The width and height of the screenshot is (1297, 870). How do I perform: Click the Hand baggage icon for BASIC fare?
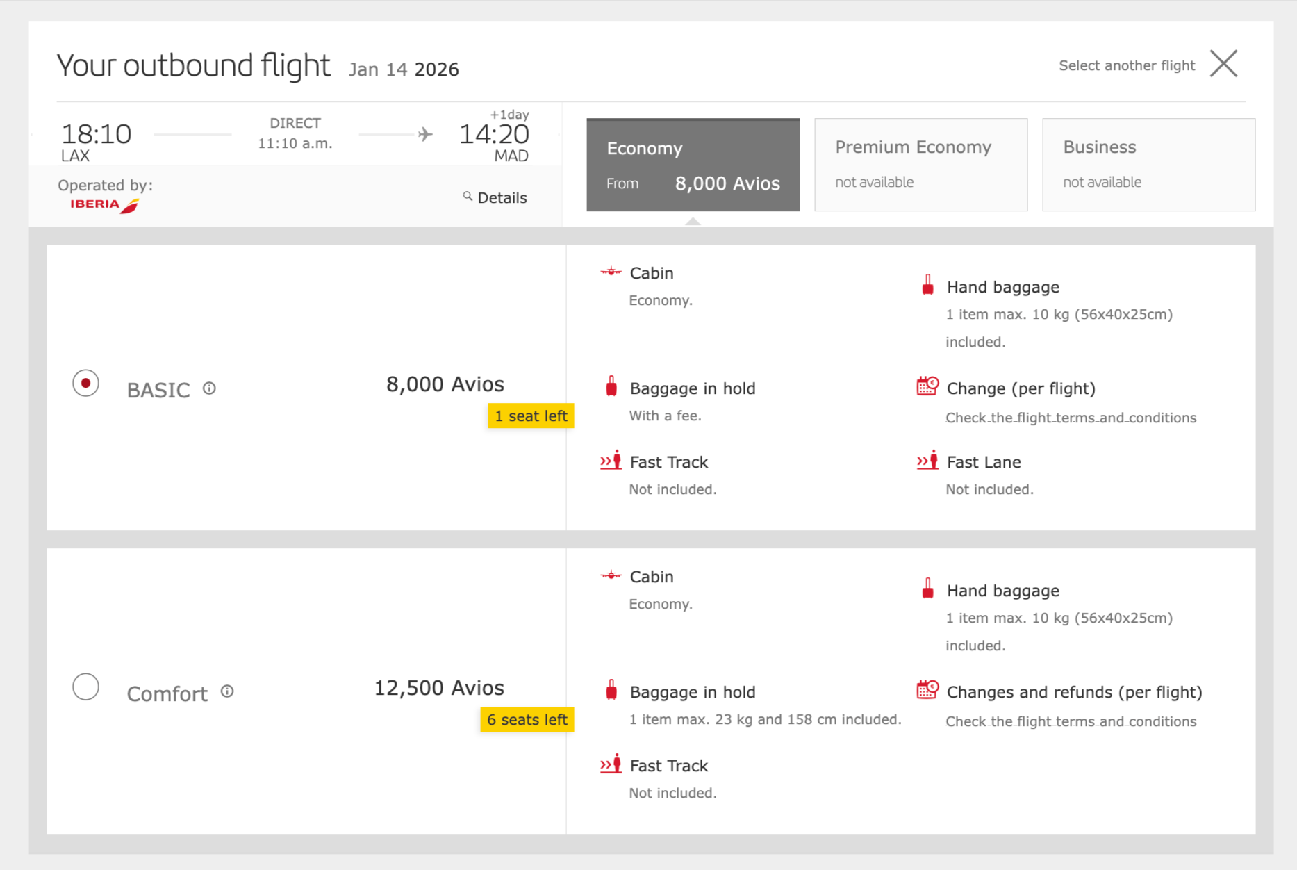pyautogui.click(x=927, y=285)
